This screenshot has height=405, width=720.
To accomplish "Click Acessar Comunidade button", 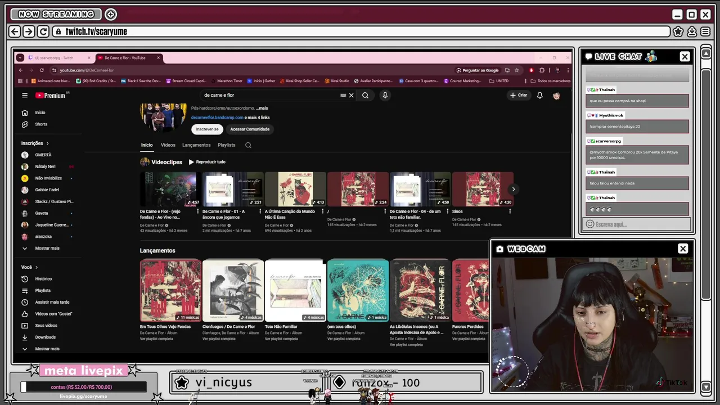I will (250, 129).
